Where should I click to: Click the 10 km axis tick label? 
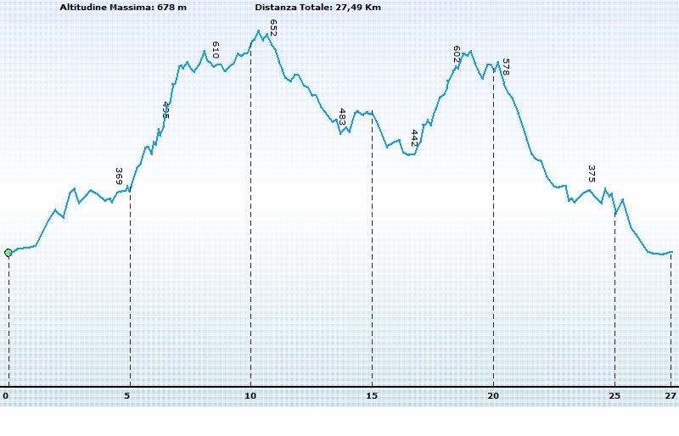(x=250, y=396)
